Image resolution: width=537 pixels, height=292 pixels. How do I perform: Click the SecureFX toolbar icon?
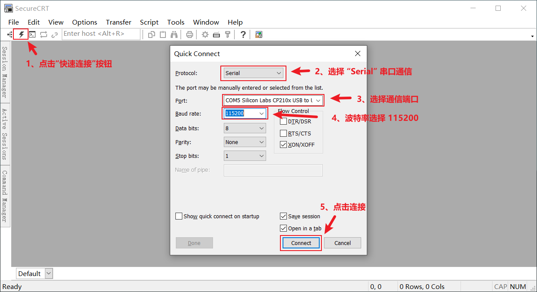coord(259,35)
